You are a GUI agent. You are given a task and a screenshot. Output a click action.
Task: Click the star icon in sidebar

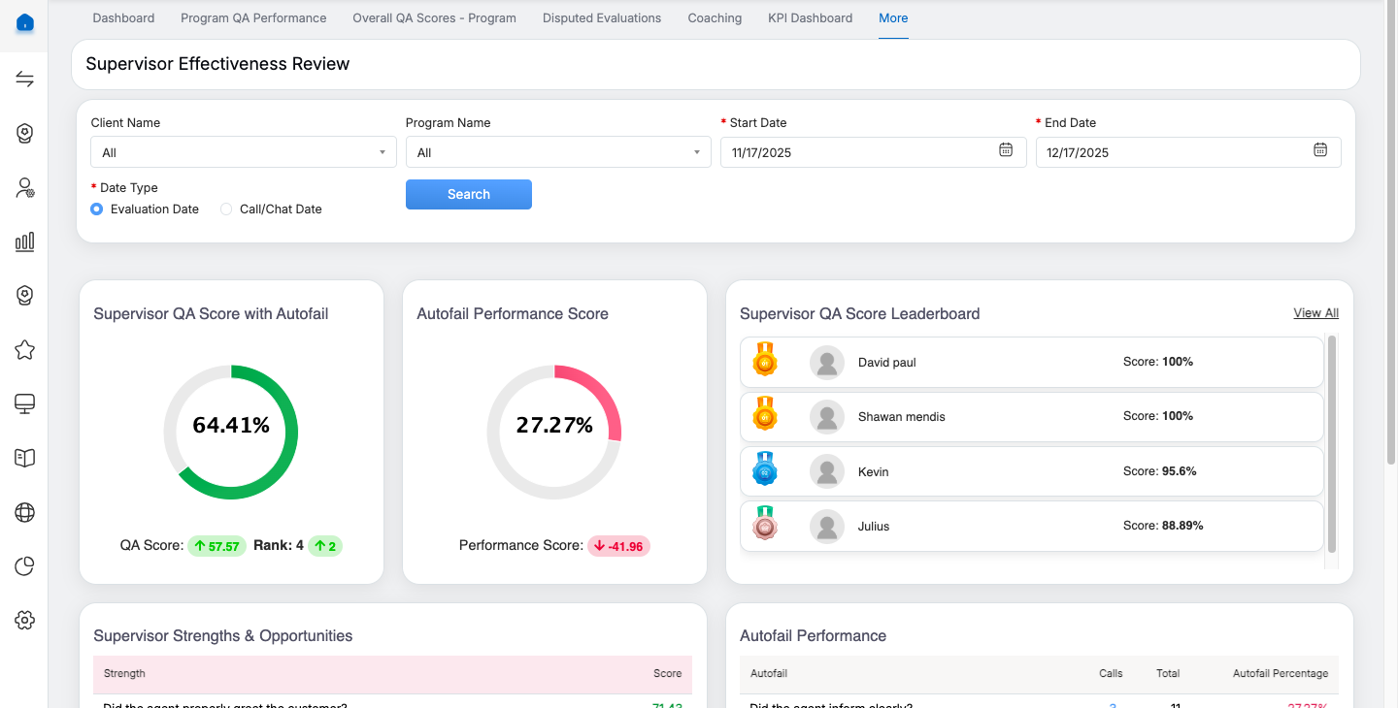25,350
